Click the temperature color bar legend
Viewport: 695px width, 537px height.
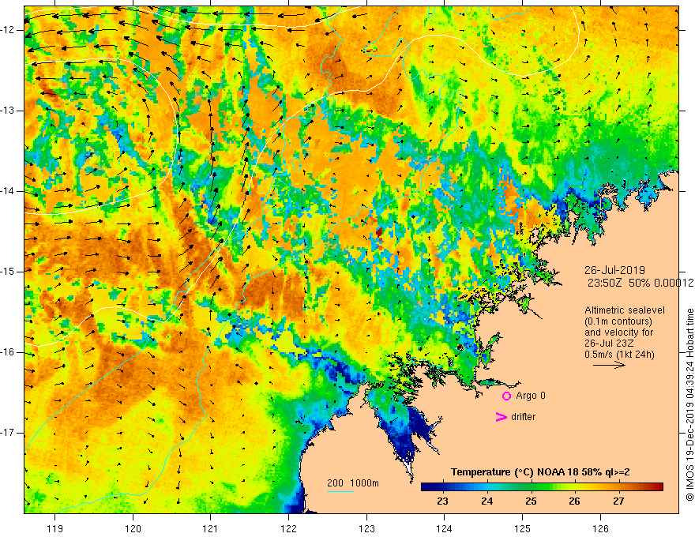click(542, 487)
